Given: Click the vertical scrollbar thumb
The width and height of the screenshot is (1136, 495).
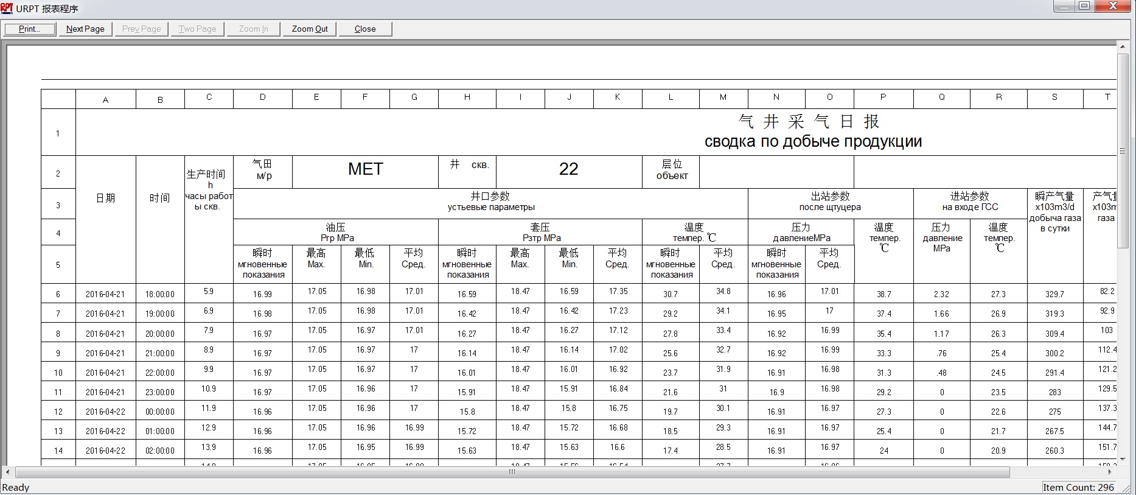Looking at the screenshot, I should coord(1123,152).
